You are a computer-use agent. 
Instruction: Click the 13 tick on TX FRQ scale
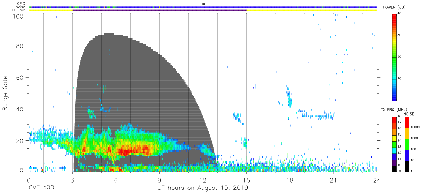(x=401, y=147)
